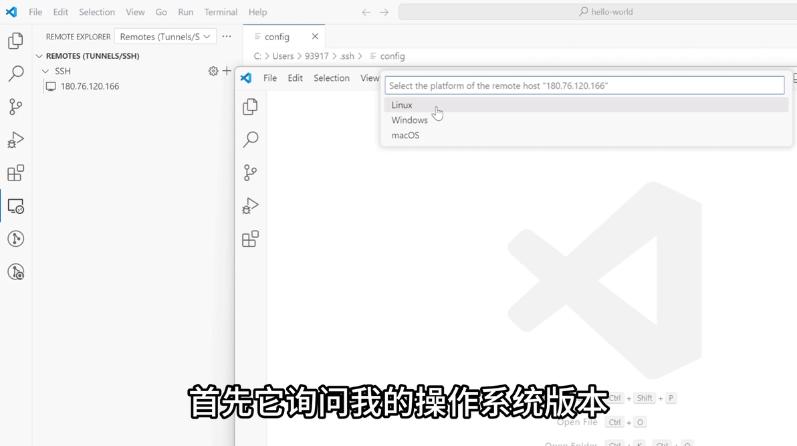Click C: in the breadcrumb path
The width and height of the screenshot is (797, 446).
[257, 56]
